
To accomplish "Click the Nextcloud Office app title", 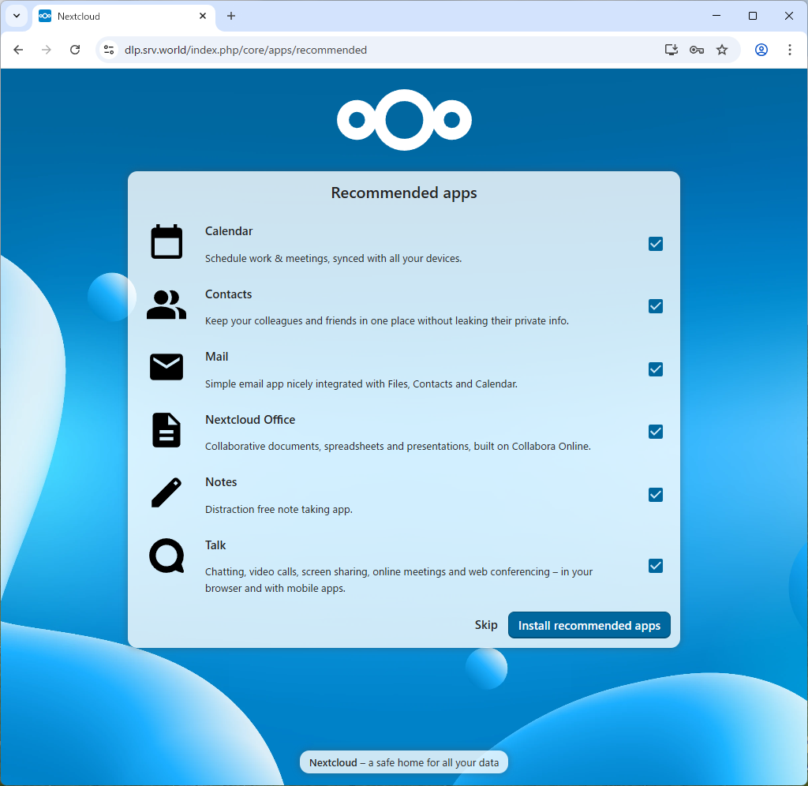I will click(250, 420).
